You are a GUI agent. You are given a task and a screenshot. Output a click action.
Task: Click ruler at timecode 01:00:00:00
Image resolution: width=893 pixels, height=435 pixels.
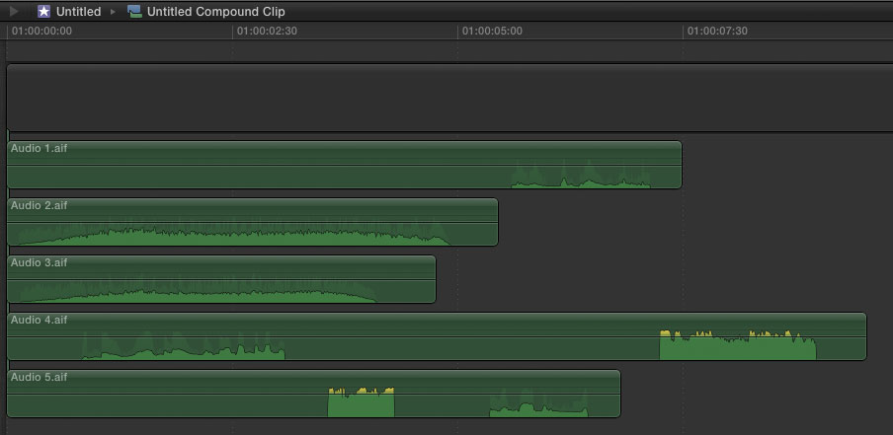[41, 31]
